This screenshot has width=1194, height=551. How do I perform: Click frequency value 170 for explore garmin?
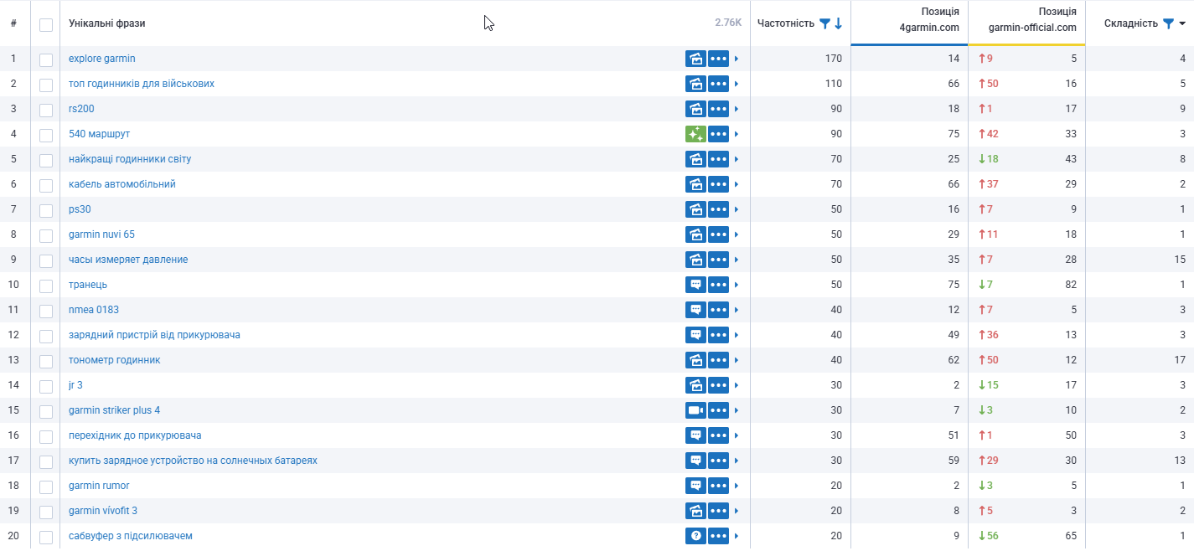(x=833, y=59)
